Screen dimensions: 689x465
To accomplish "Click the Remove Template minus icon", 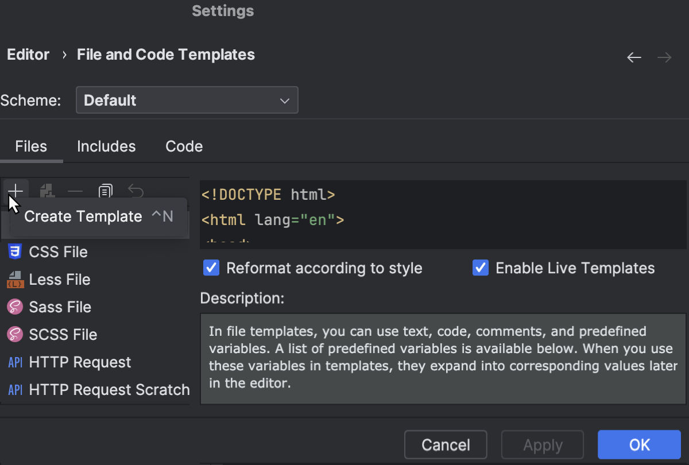I will point(75,191).
